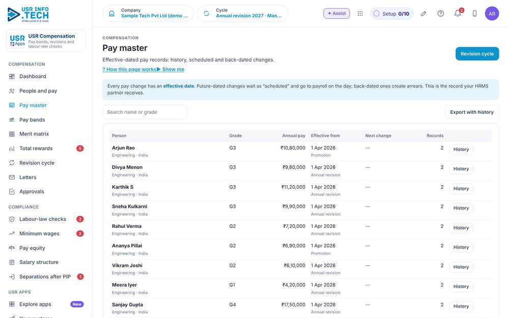Go to Labour-law checks page
Screen dimensions: 509x318
43,219
